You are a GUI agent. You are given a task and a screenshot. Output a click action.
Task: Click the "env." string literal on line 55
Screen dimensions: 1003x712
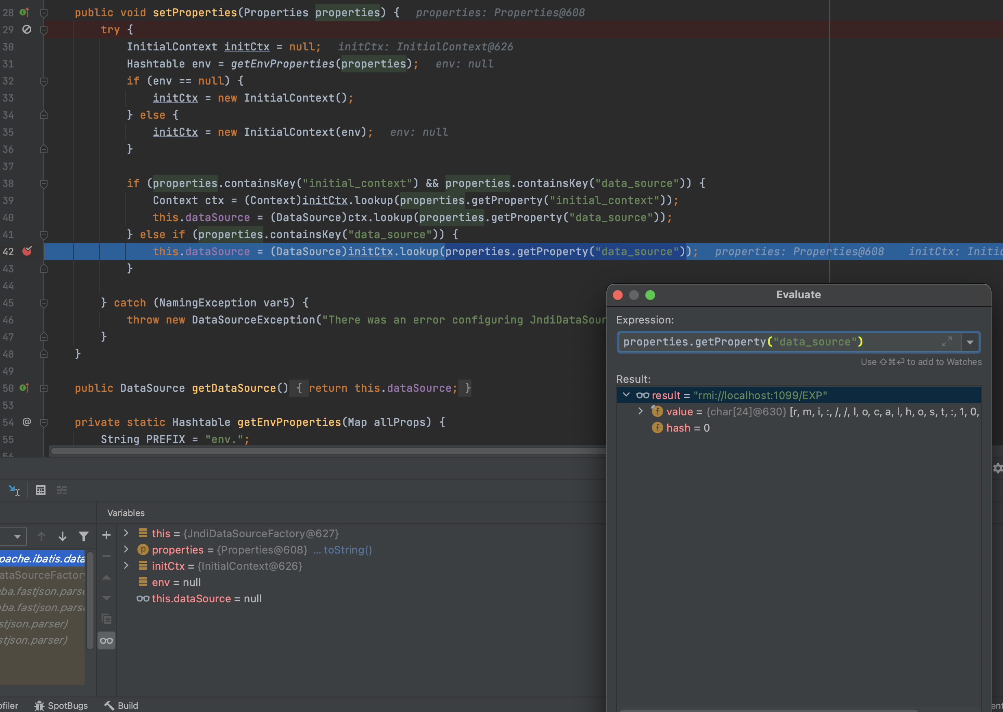pos(224,439)
